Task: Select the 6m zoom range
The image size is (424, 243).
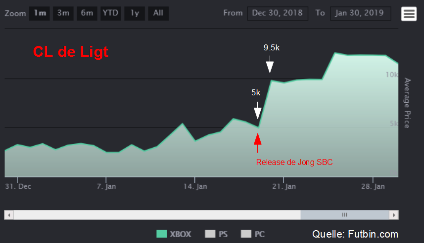Action: pos(87,13)
